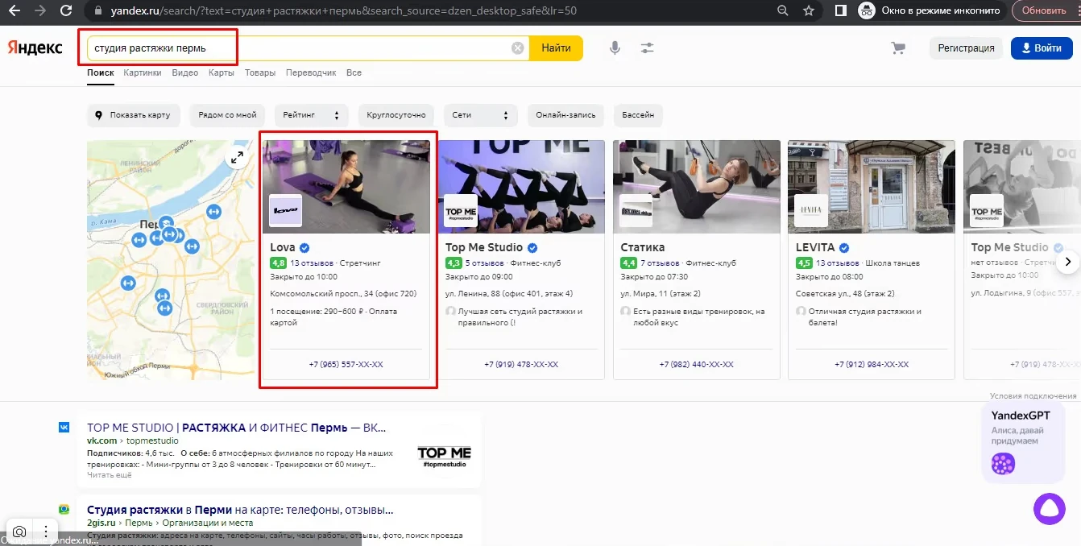Open the Статика card photo
Image resolution: width=1081 pixels, height=546 pixels.
(x=697, y=187)
